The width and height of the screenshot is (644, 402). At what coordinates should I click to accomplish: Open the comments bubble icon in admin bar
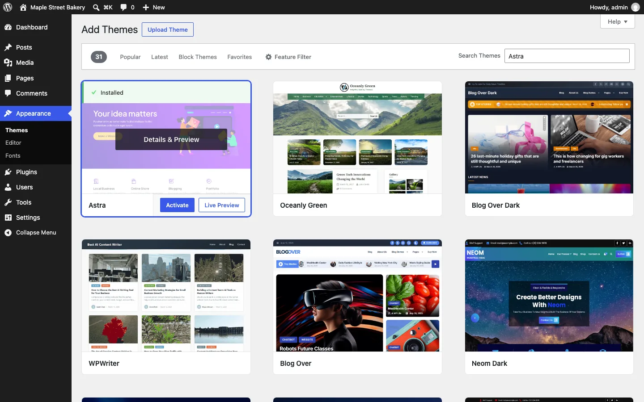tap(123, 7)
